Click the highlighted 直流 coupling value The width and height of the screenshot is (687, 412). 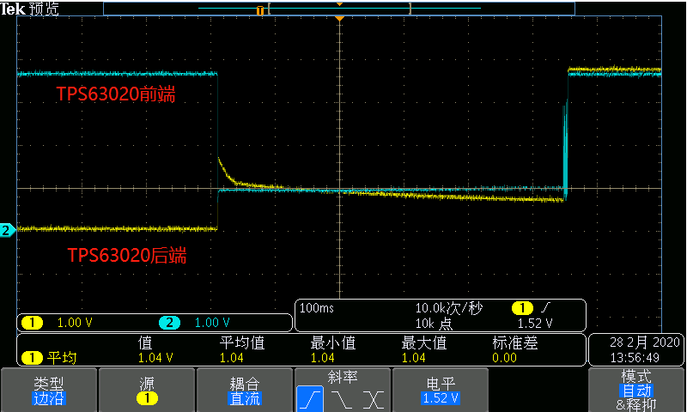tap(245, 398)
